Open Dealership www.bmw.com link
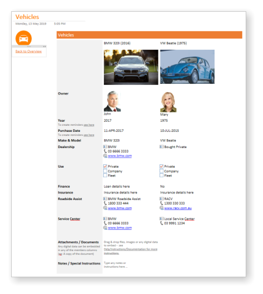 coord(119,156)
